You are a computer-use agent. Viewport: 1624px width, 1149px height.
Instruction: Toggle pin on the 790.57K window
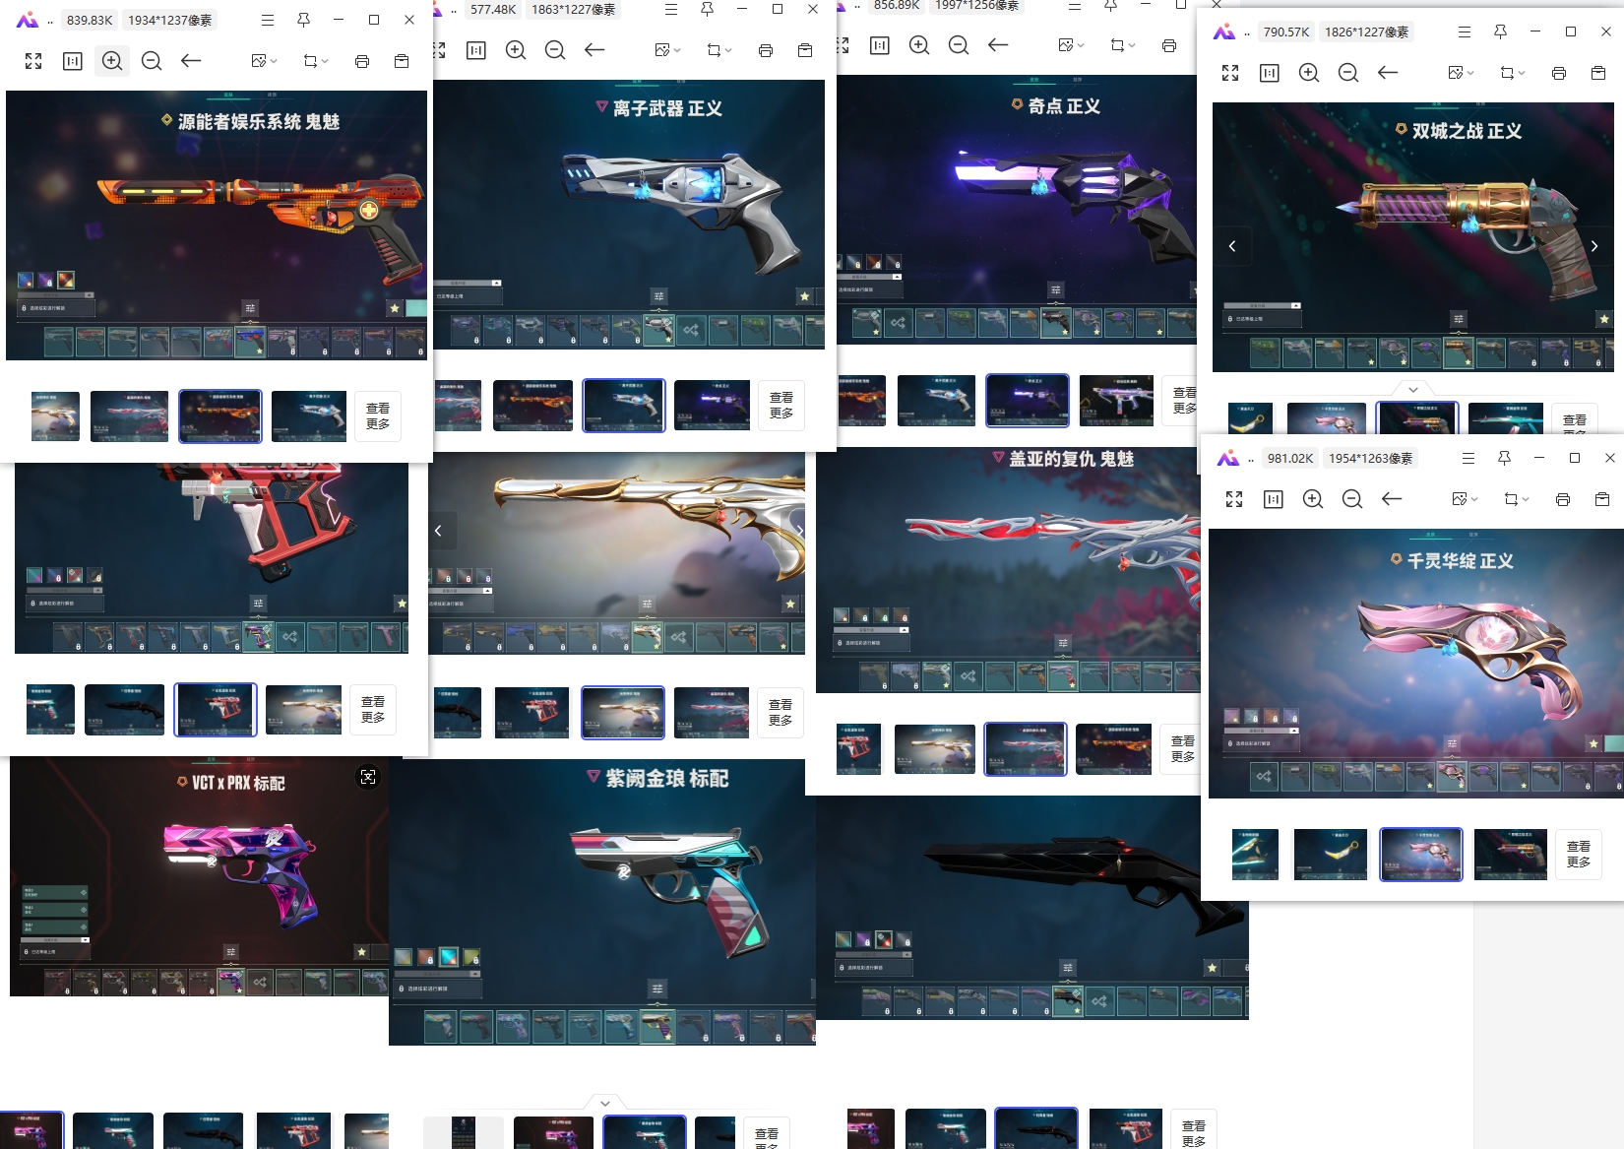1500,32
